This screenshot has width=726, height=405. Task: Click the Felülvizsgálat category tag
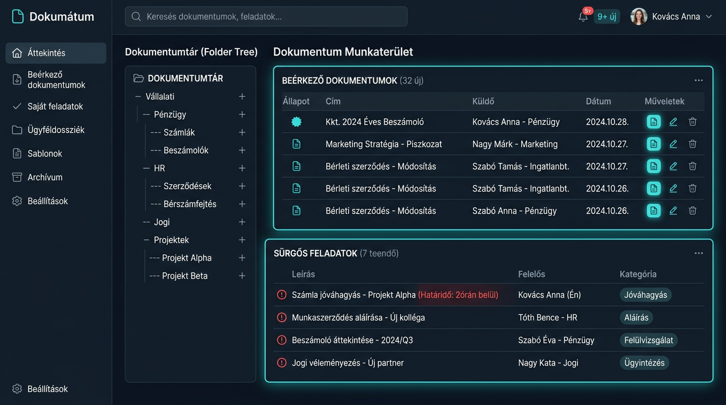(x=648, y=340)
